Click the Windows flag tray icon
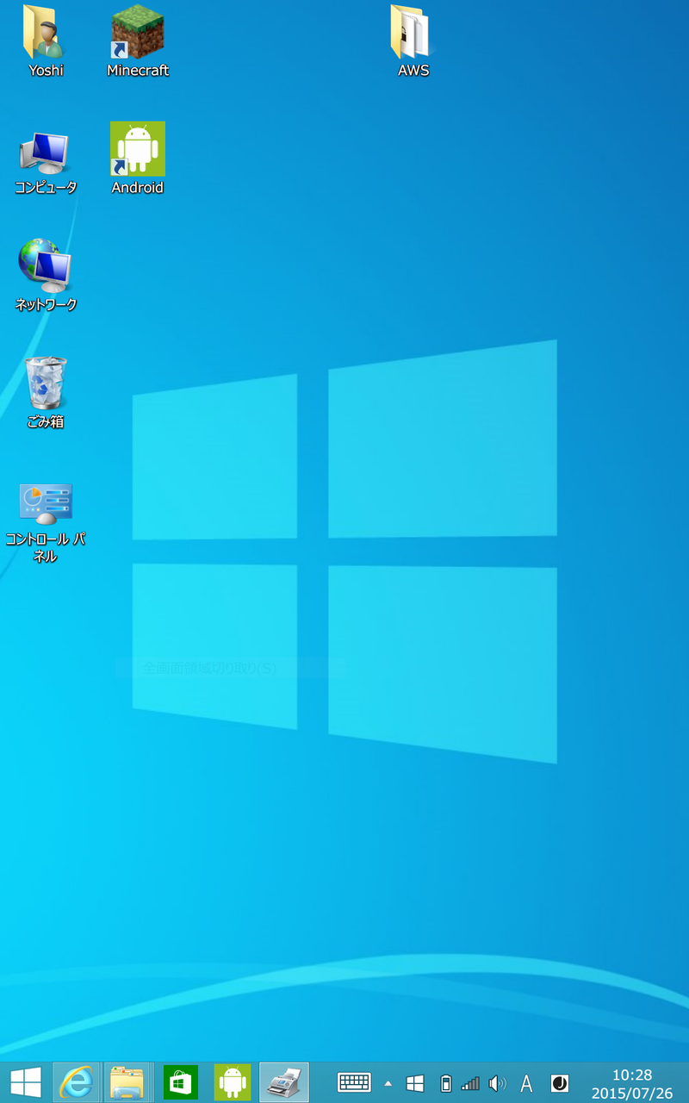689x1103 pixels. (x=415, y=1083)
